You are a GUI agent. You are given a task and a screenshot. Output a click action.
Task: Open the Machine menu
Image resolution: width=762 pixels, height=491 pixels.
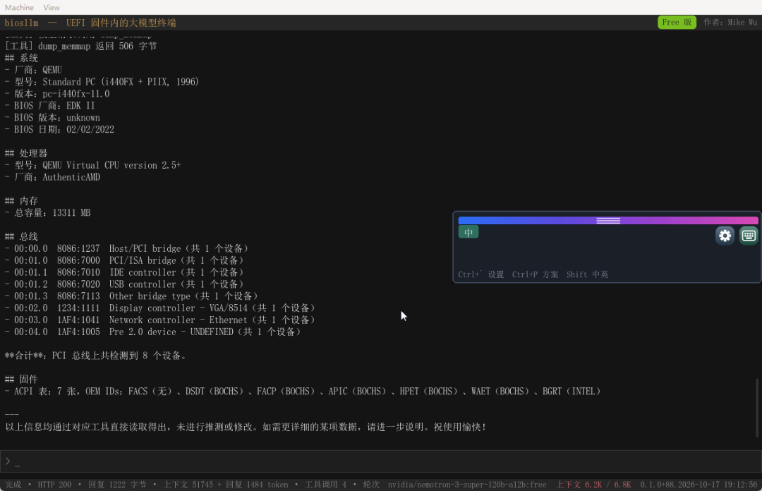point(20,7)
